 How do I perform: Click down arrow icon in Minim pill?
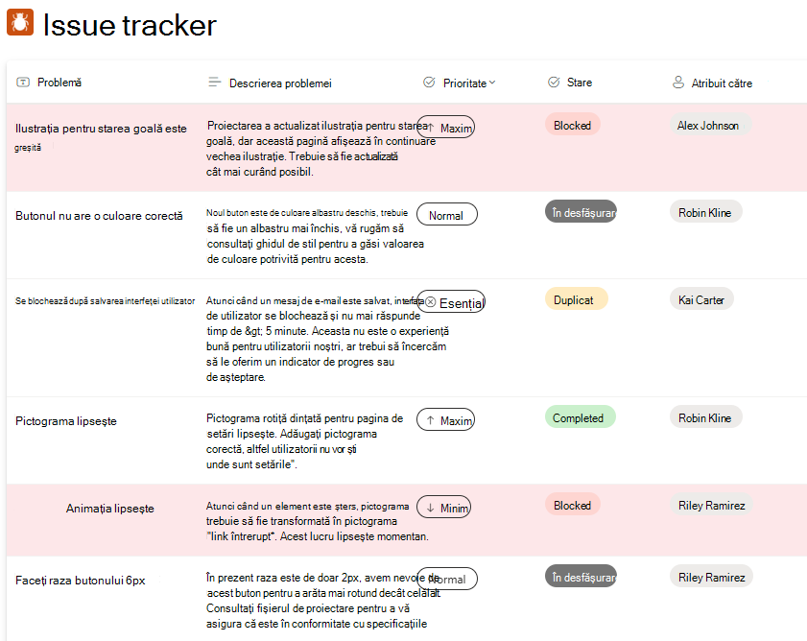pos(430,509)
